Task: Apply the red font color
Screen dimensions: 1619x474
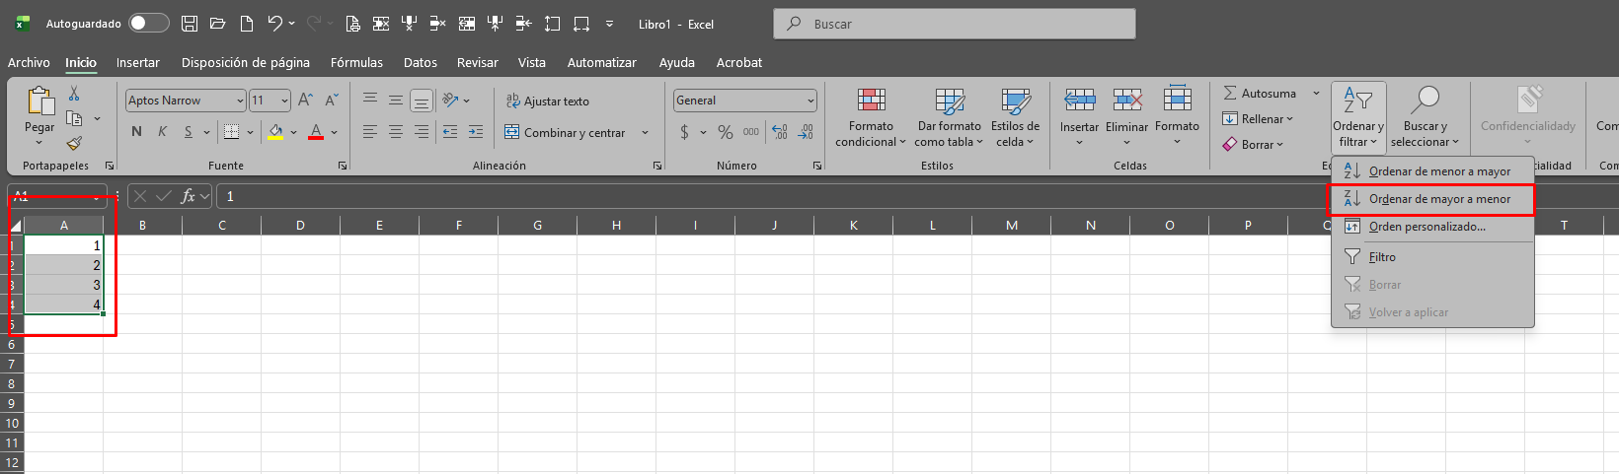Action: [x=316, y=132]
